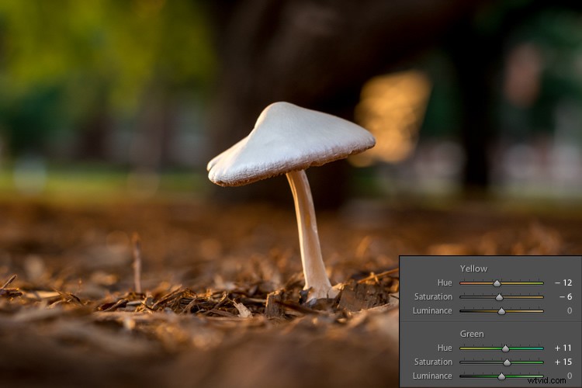582x388 pixels.
Task: Adjust the Green Hue slider handle
Action: coord(505,348)
